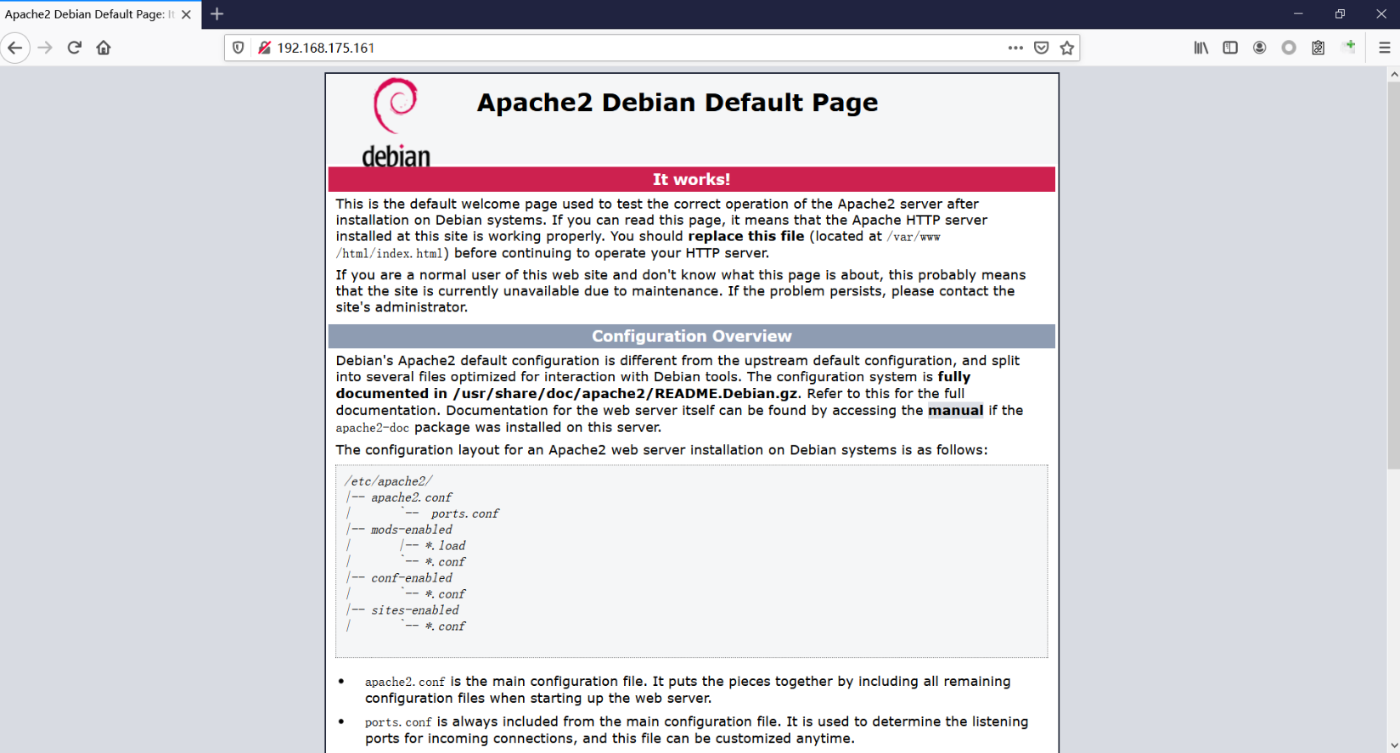Click scrollbar up arrow
Viewport: 1400px width, 753px height.
pos(1393,75)
